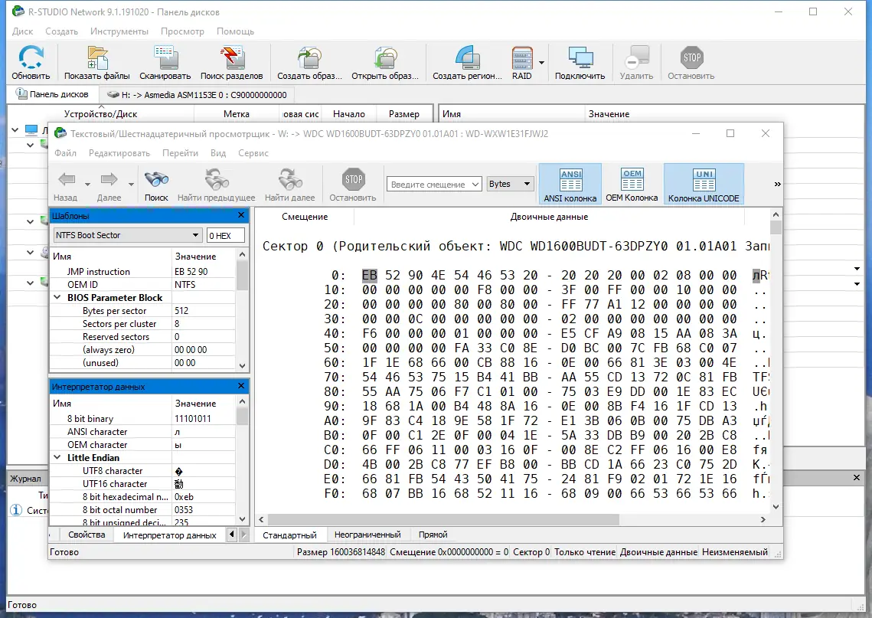
Task: Click Найти далее icon
Action: pos(289,179)
